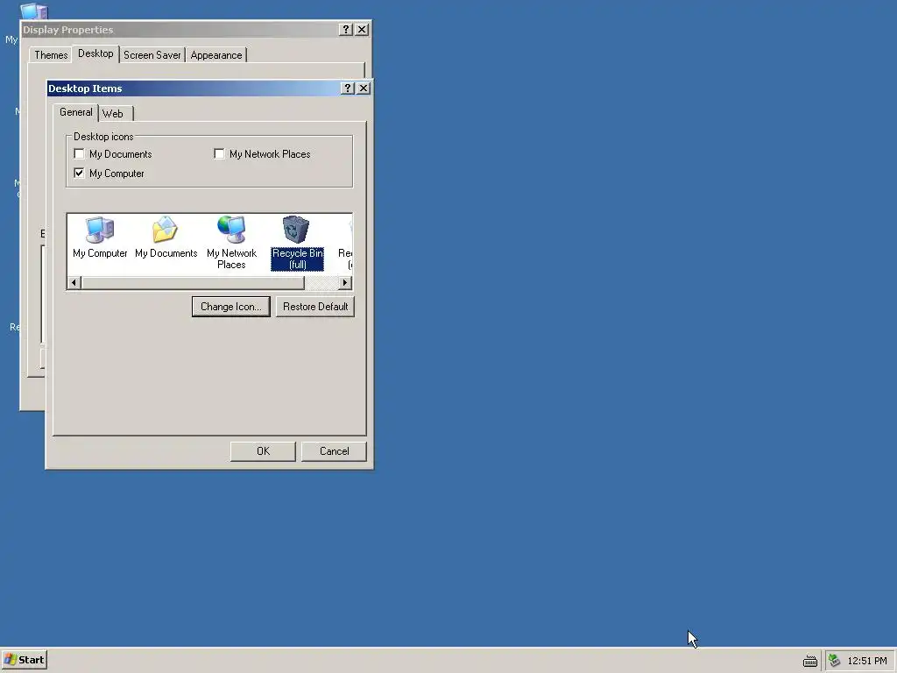Click right arrow of icon list scrollbar

[344, 283]
